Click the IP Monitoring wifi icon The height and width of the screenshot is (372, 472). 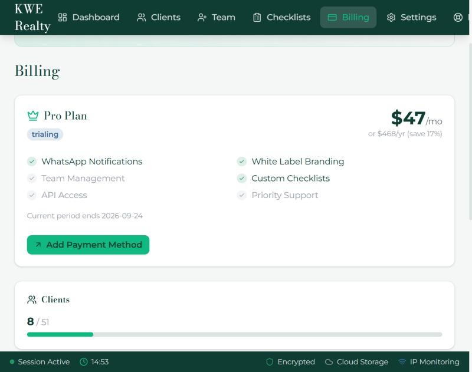click(x=402, y=362)
